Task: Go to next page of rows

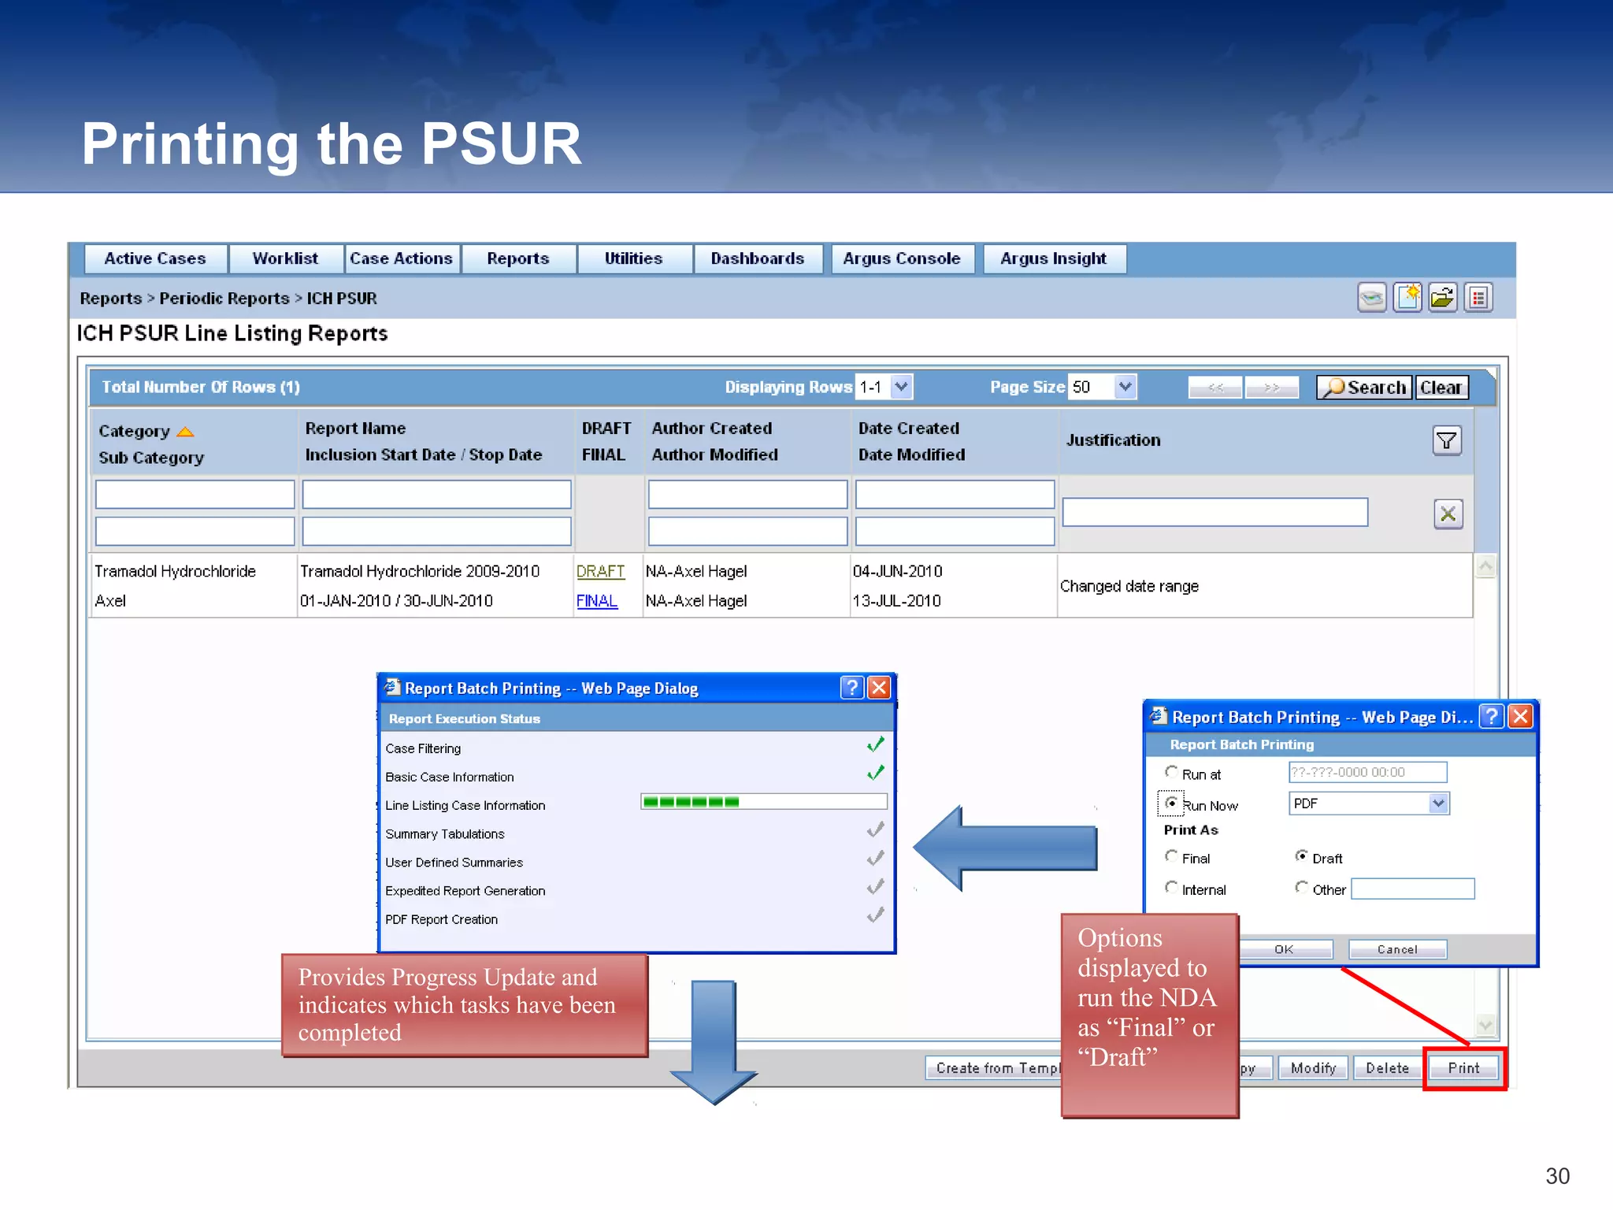Action: (1272, 388)
